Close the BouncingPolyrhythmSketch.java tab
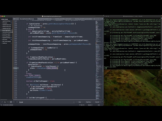This screenshot has width=162, height=121. (x=36, y=19)
